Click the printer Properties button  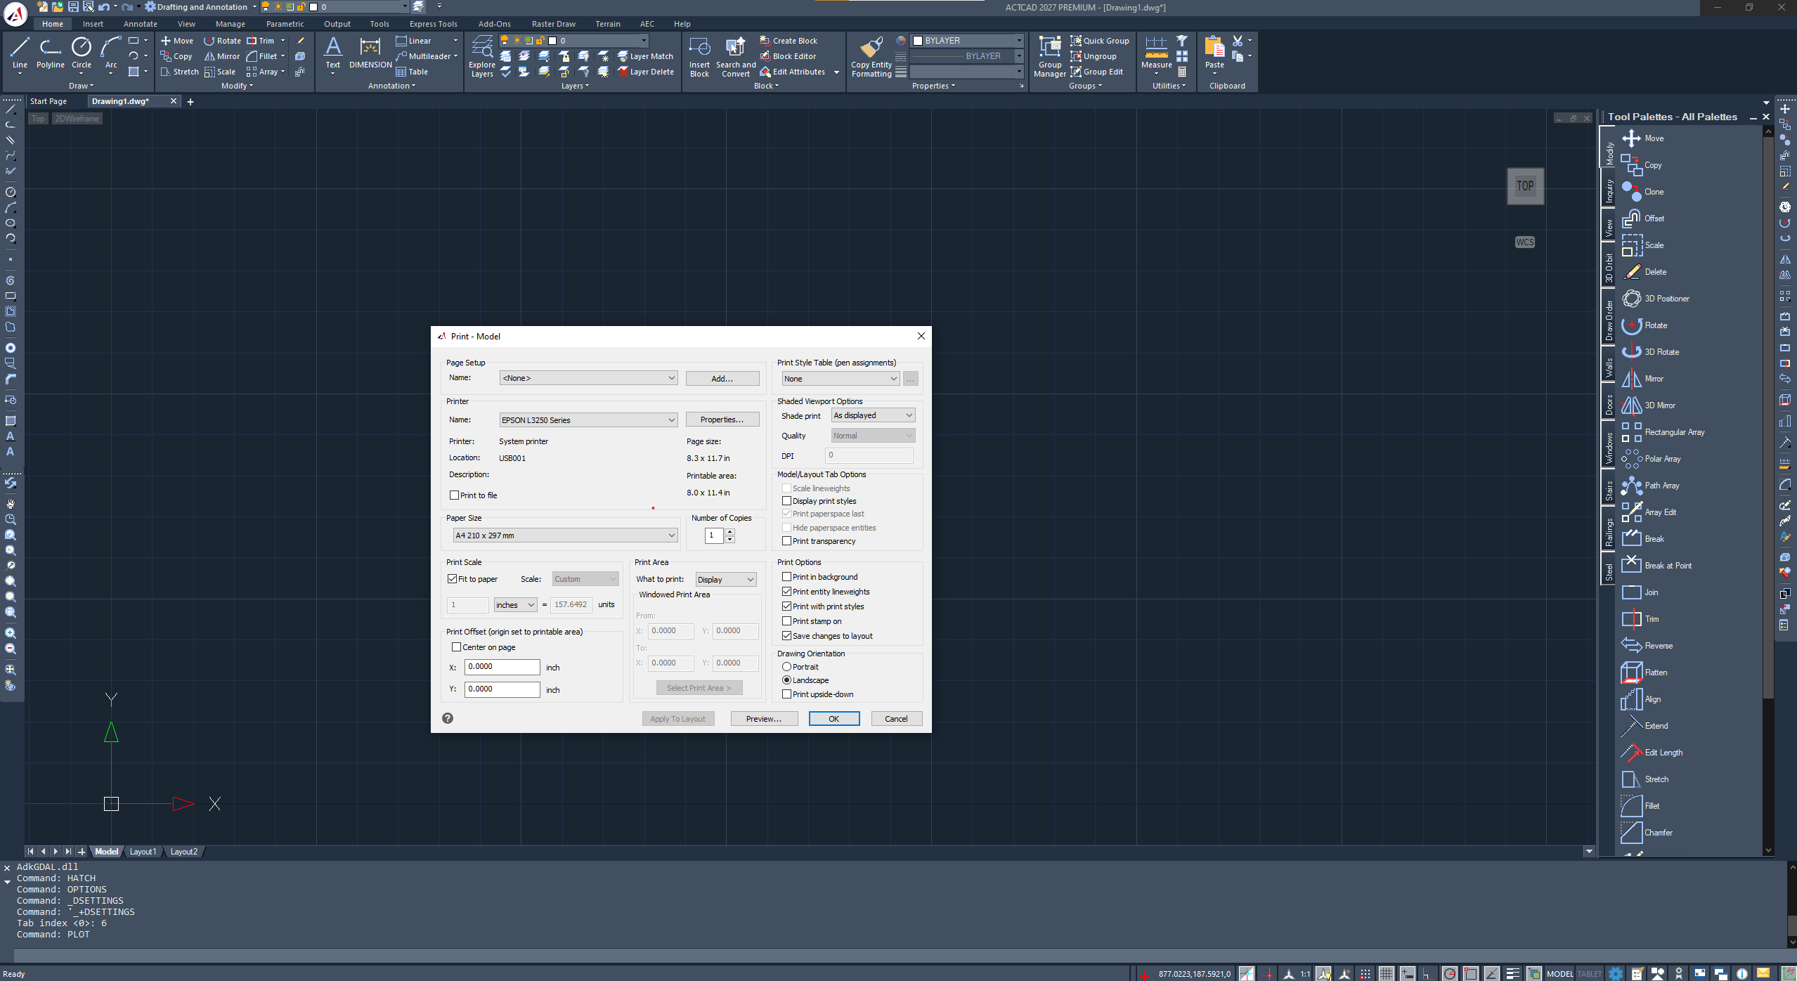coord(722,420)
